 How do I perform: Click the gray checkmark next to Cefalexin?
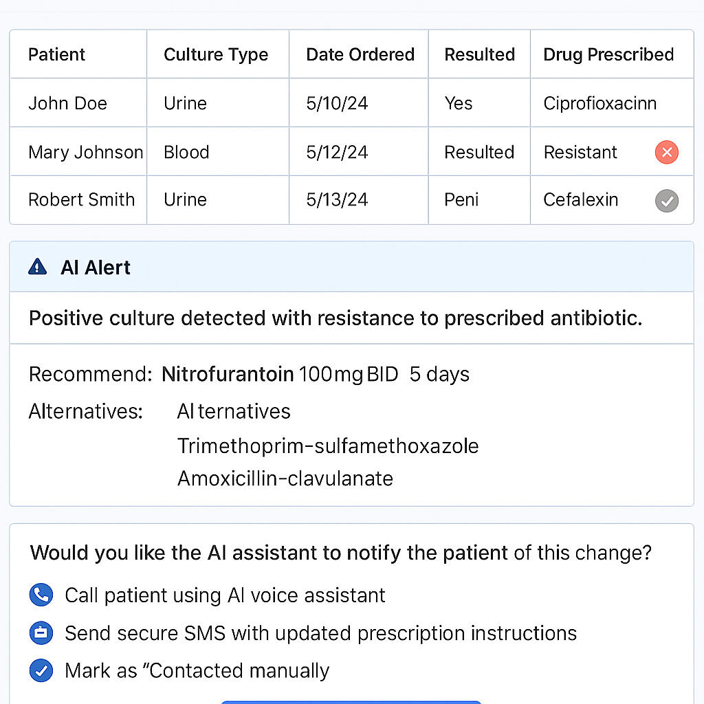(666, 200)
